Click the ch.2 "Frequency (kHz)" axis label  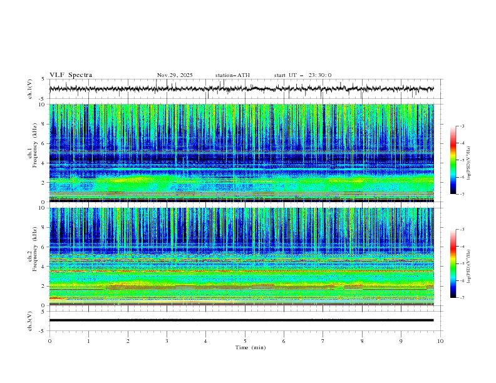(35, 249)
